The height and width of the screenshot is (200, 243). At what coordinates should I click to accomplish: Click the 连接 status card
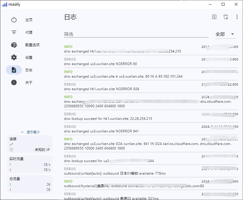click(30, 144)
